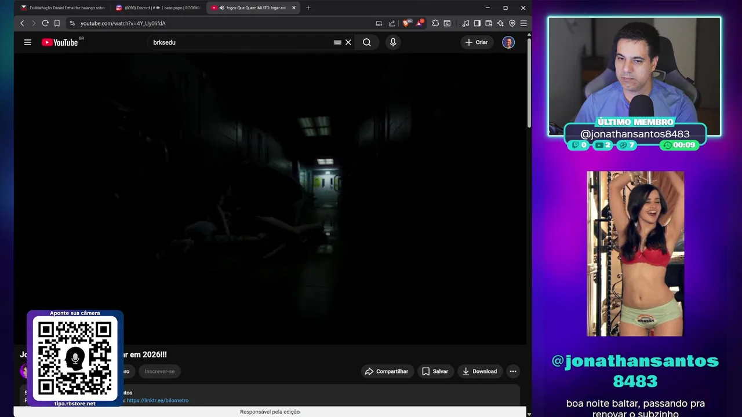The image size is (742, 417).
Task: Reload the current page
Action: [x=45, y=23]
